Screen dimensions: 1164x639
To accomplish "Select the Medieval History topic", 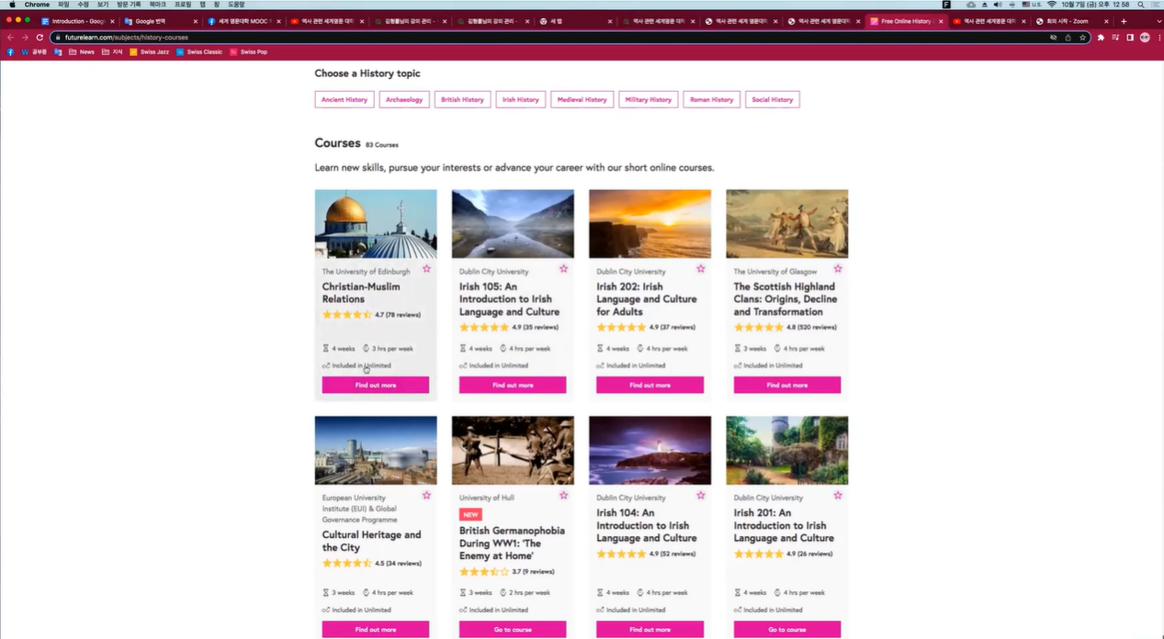I will tap(582, 99).
